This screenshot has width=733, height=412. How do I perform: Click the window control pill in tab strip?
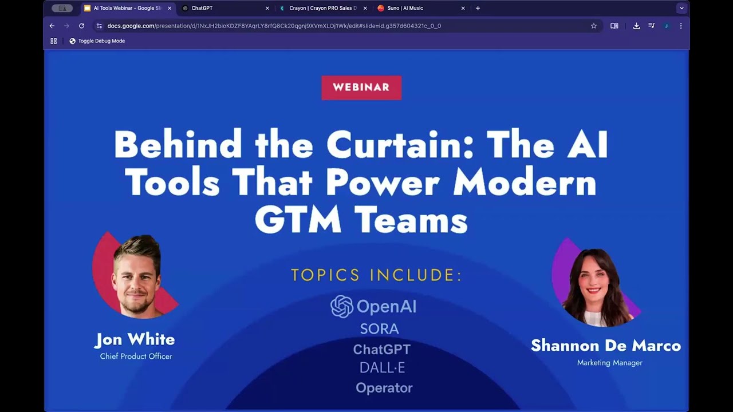point(62,8)
